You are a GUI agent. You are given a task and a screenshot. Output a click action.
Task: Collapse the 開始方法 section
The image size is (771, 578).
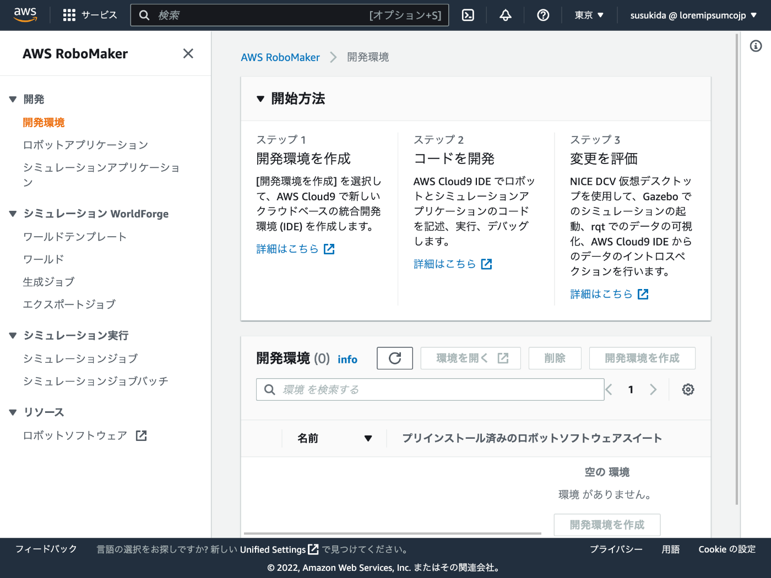pyautogui.click(x=260, y=99)
